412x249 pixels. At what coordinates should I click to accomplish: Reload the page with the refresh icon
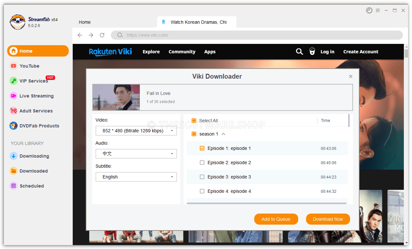click(x=102, y=35)
